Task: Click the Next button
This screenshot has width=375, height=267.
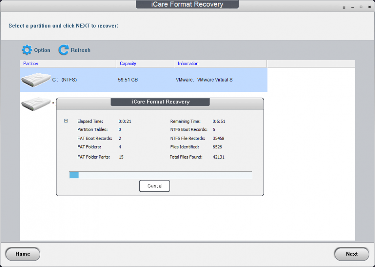Action: click(352, 254)
